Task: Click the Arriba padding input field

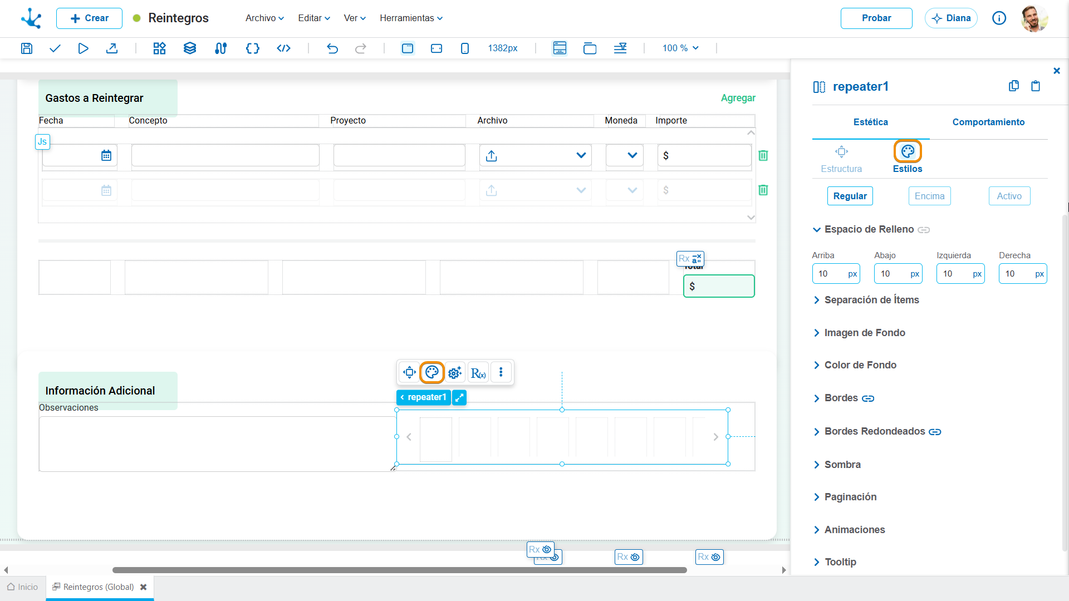Action: tap(830, 274)
